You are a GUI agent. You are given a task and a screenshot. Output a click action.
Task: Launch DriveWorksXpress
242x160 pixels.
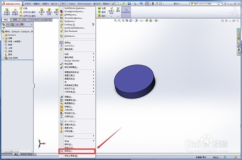74,11
